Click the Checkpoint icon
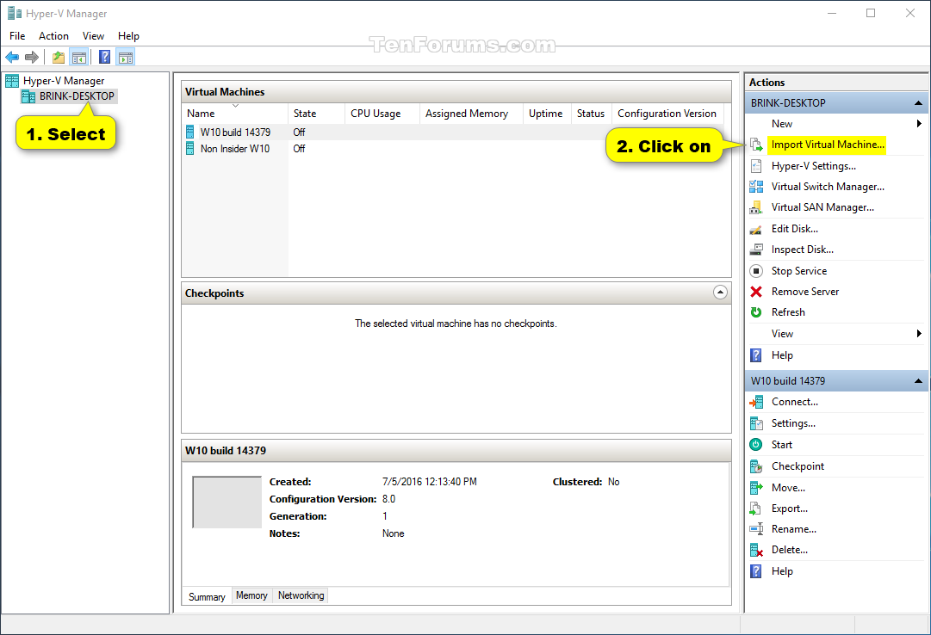This screenshot has height=635, width=931. point(756,466)
